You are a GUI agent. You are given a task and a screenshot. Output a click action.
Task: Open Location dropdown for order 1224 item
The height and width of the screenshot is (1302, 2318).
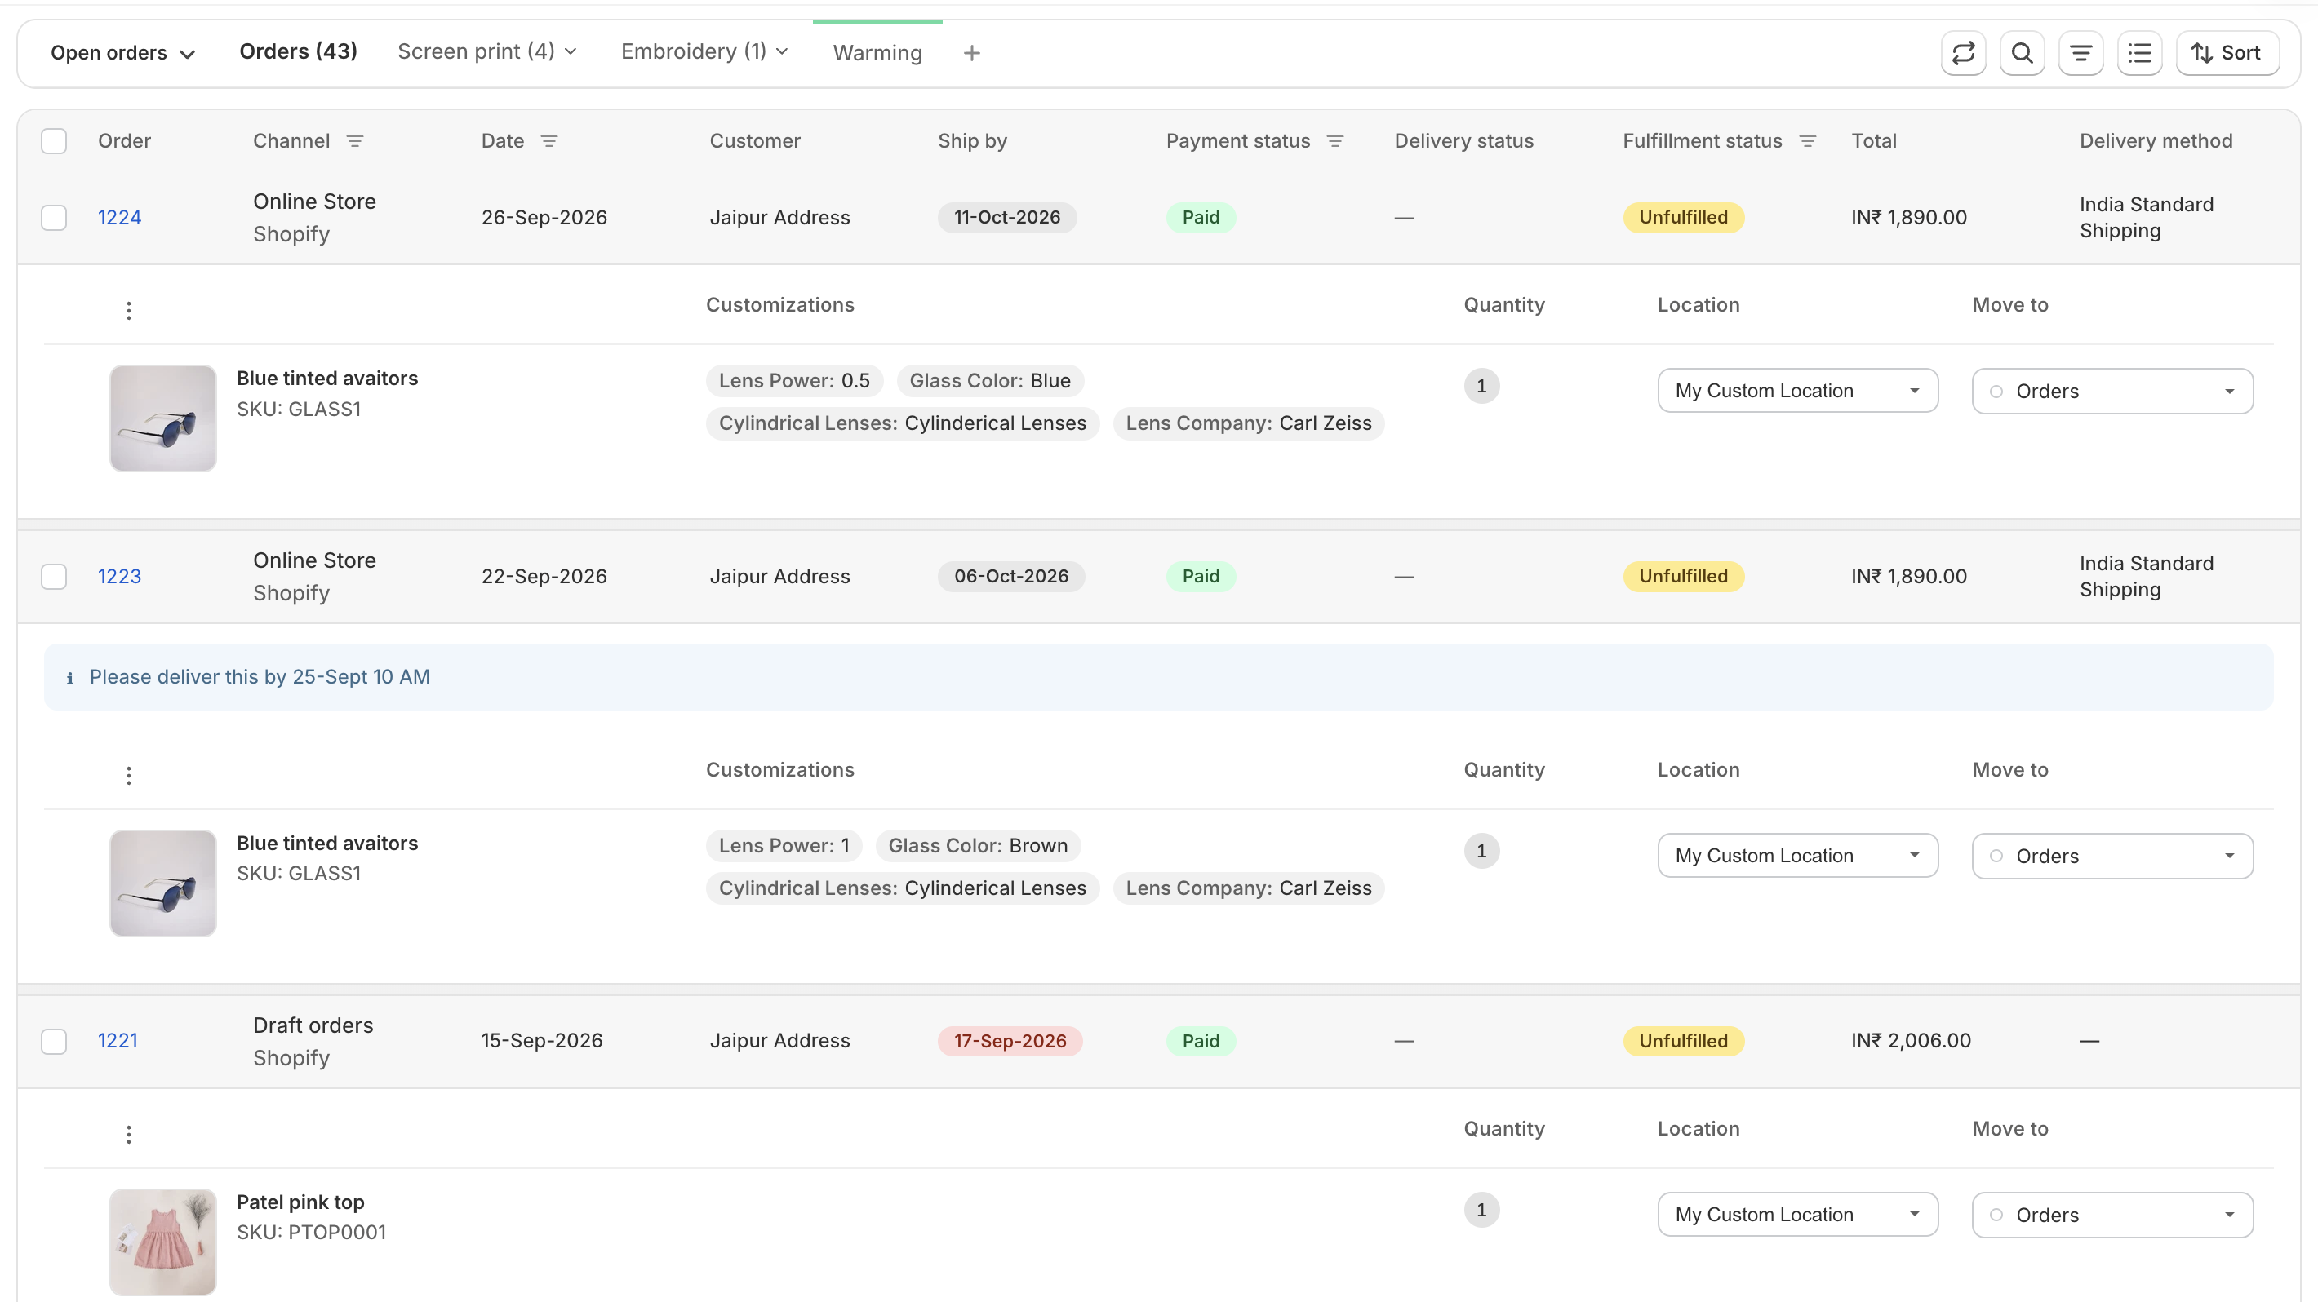click(x=1797, y=390)
